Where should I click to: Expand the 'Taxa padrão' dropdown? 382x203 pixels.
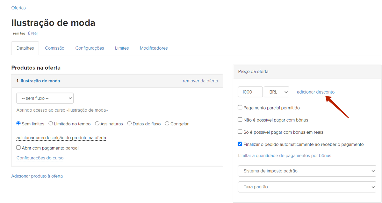307,187
